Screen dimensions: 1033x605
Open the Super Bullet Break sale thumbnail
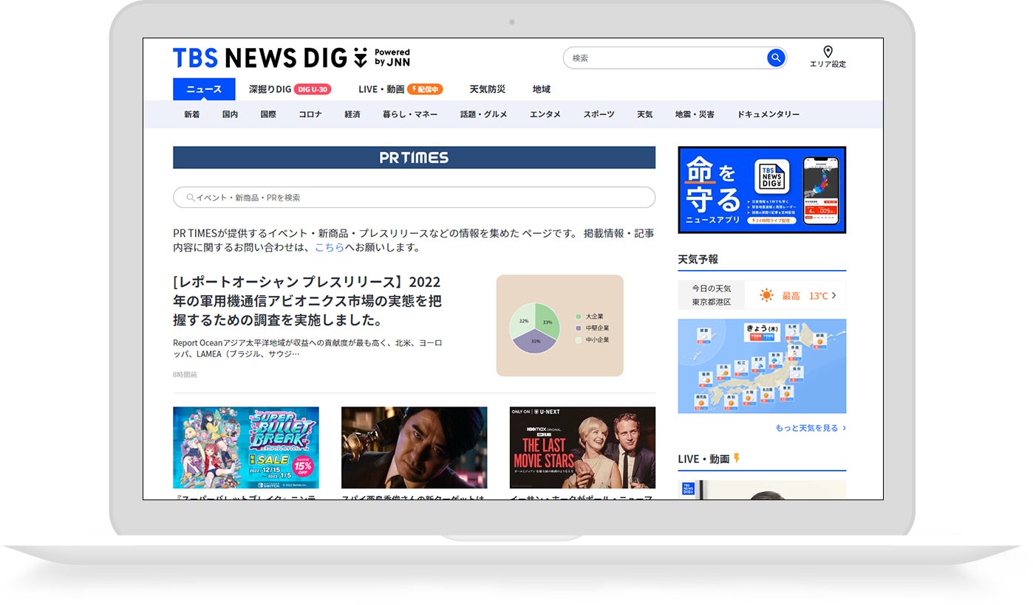(x=246, y=447)
